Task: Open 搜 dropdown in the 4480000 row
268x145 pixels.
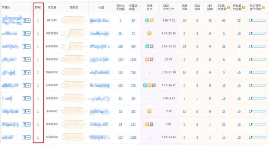Action: pyautogui.click(x=26, y=112)
